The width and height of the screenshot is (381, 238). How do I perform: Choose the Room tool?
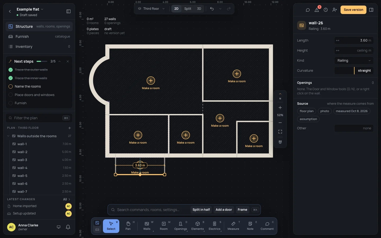point(164,226)
